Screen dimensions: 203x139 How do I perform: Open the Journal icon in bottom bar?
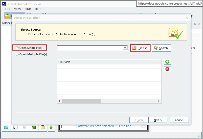click(34, 128)
